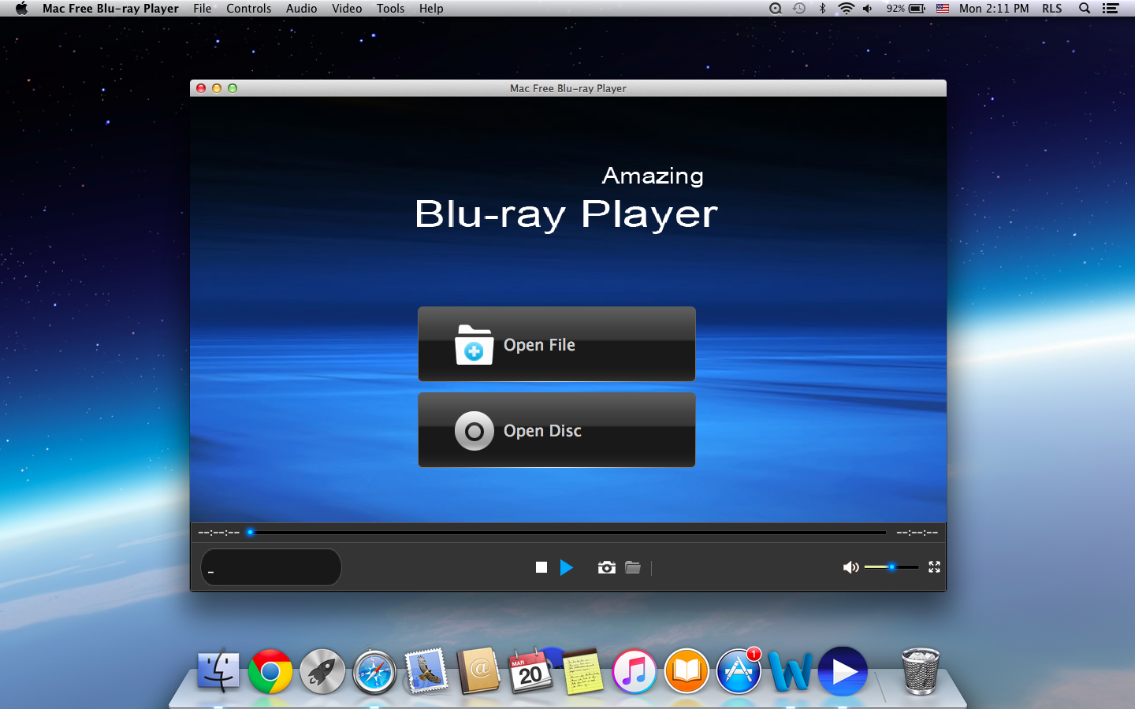This screenshot has height=709, width=1135.
Task: Click the RLS user name in menu bar
Action: (x=1051, y=9)
